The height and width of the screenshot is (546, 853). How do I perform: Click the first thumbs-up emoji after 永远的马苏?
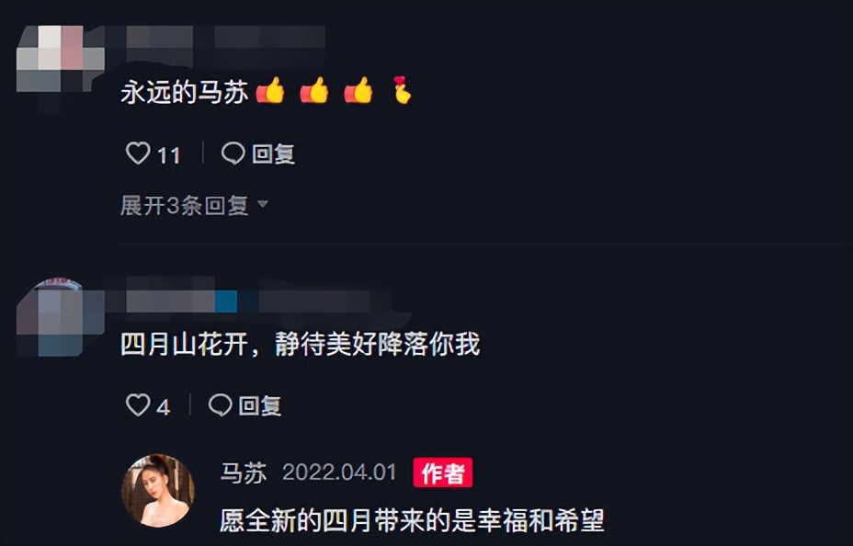pyautogui.click(x=270, y=90)
